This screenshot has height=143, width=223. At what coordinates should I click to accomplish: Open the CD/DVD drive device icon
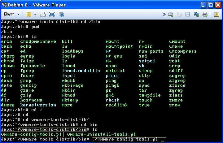pos(179,14)
